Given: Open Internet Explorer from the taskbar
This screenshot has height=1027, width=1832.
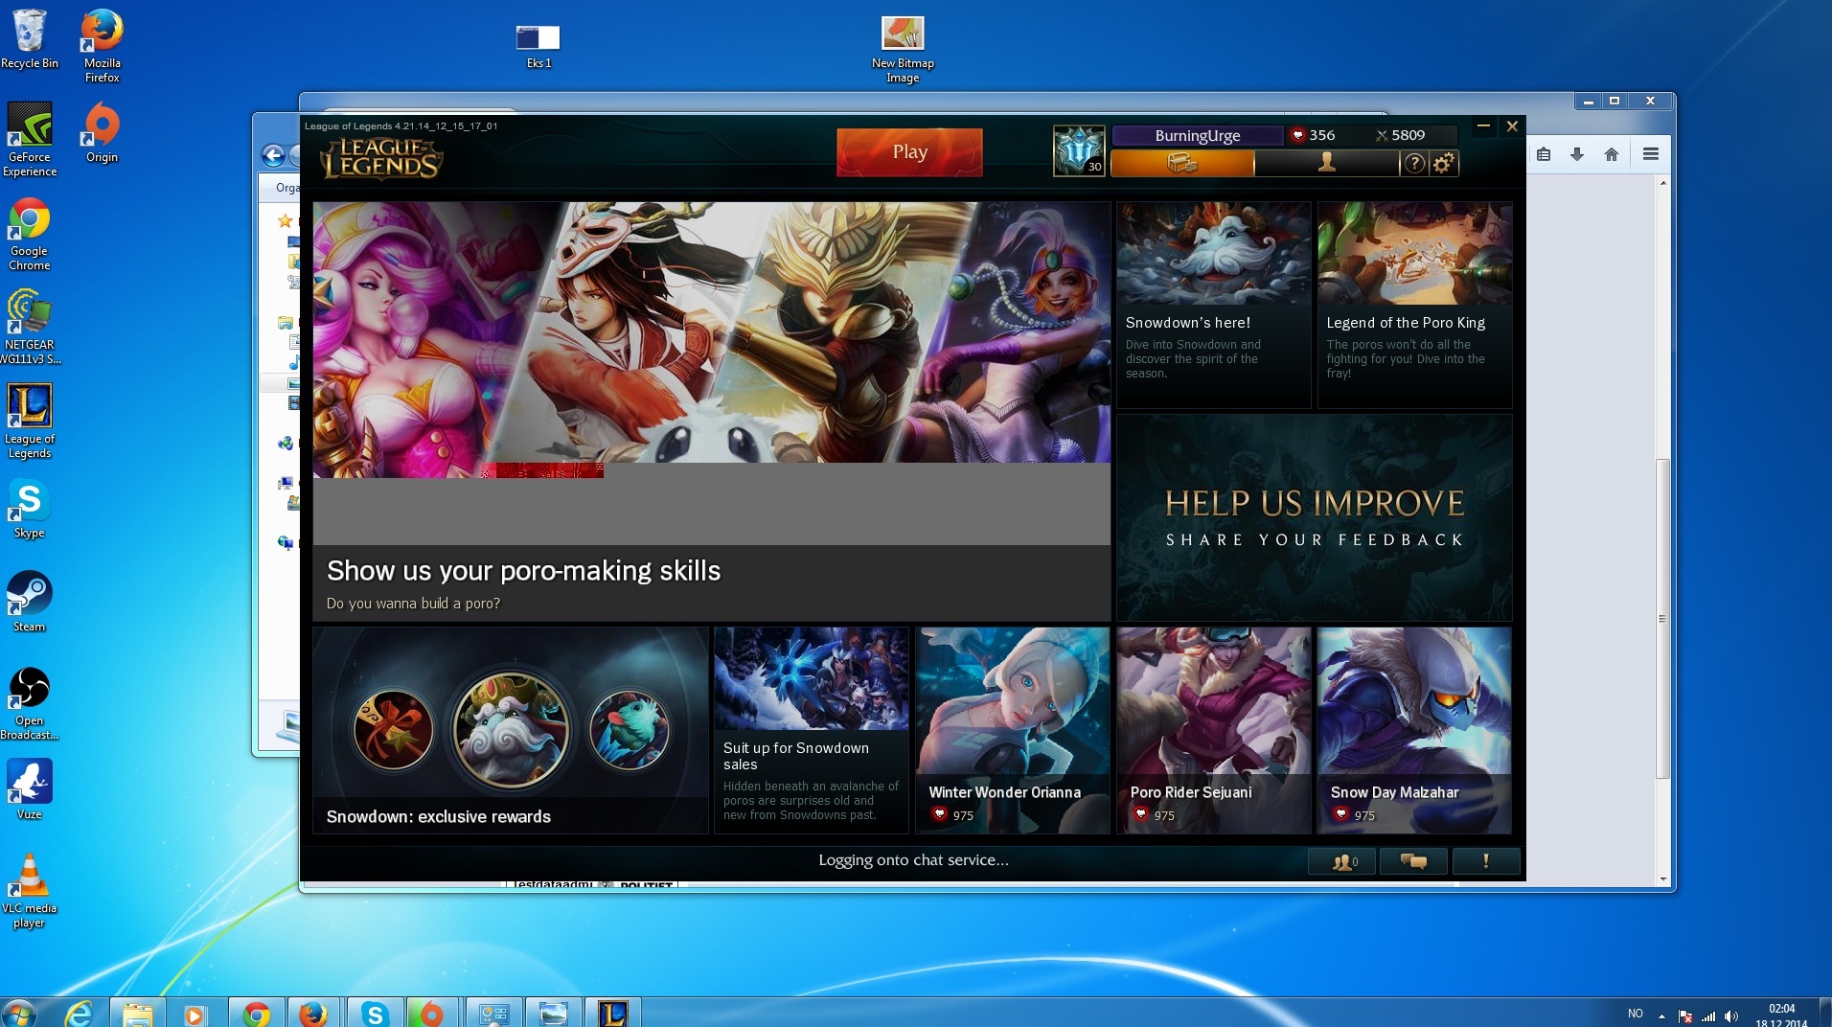Looking at the screenshot, I should coord(78,1013).
